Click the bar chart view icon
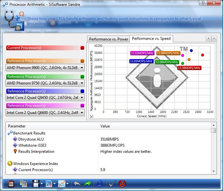This screenshot has width=223, height=191. click(49, 184)
